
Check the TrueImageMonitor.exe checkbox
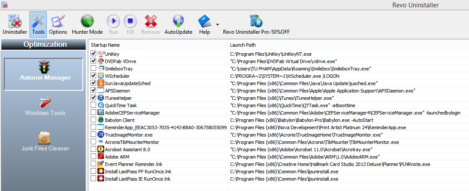click(93, 135)
